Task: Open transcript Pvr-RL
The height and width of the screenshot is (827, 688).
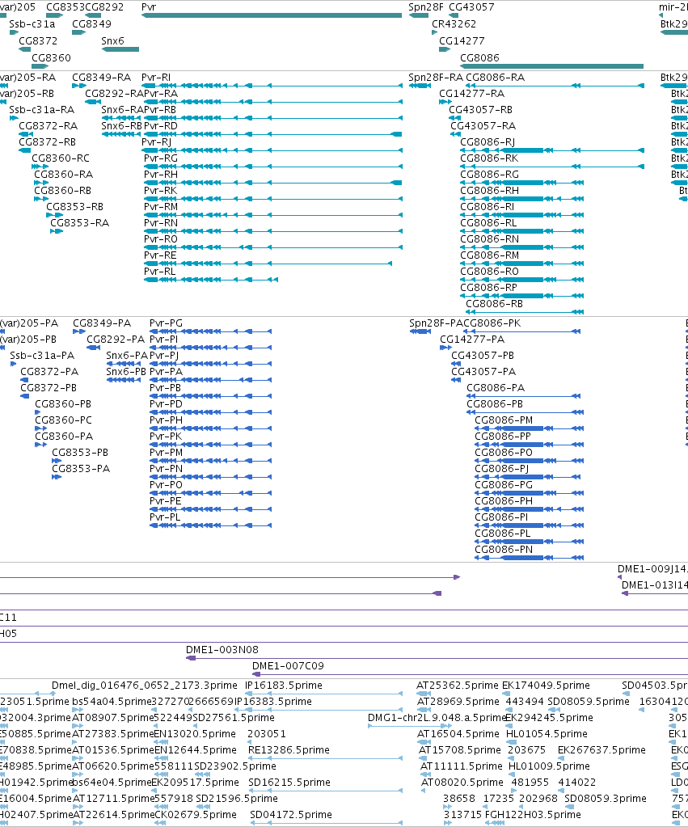Action: point(160,271)
